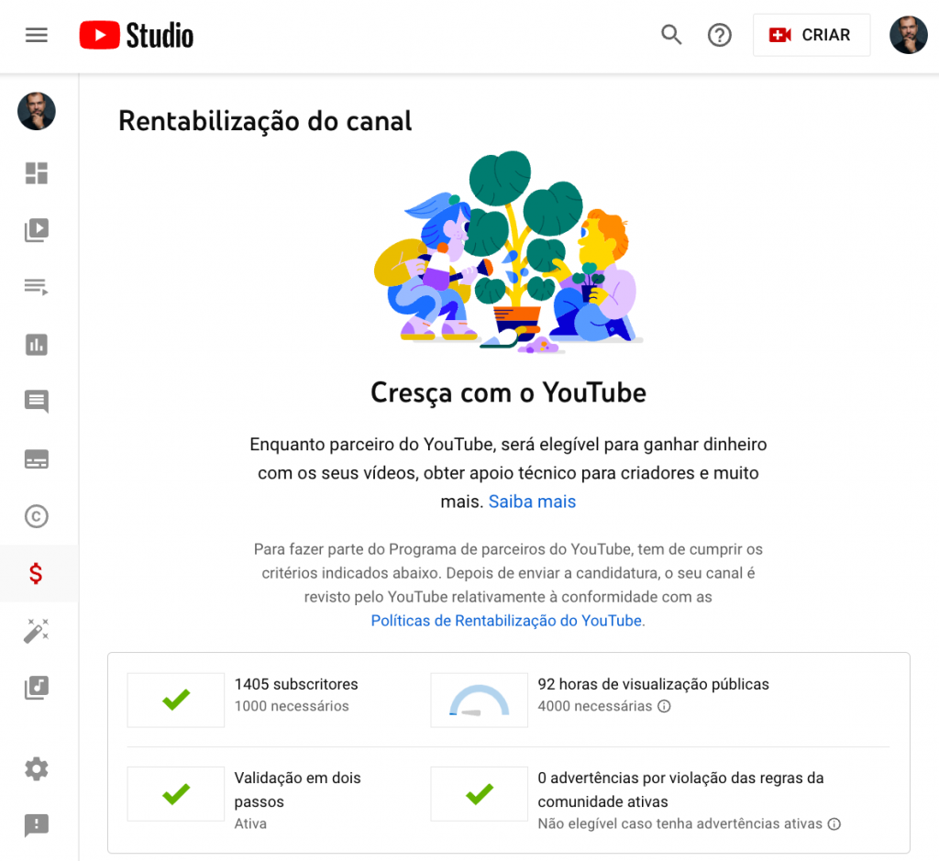This screenshot has height=861, width=939.
Task: Select the Monetization dollar icon
Action: coord(36,574)
